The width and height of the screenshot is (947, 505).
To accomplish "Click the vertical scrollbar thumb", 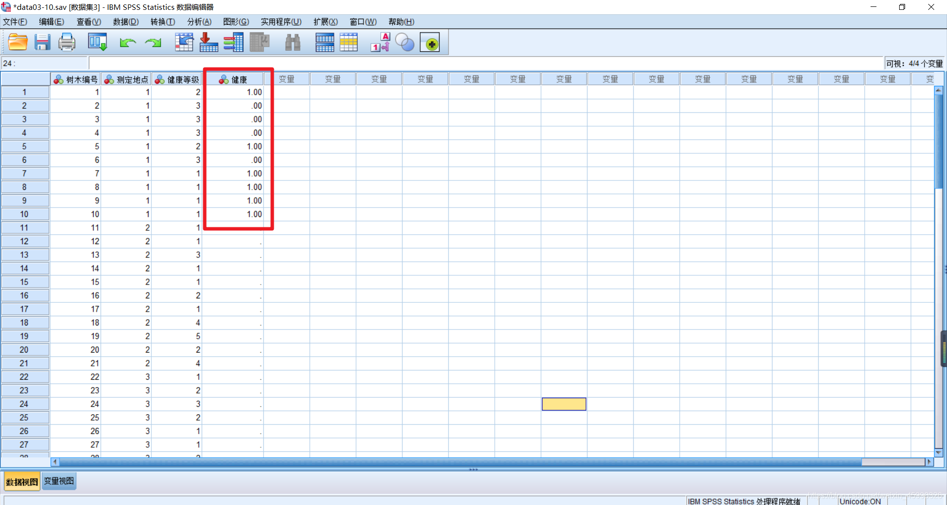I will point(939,142).
